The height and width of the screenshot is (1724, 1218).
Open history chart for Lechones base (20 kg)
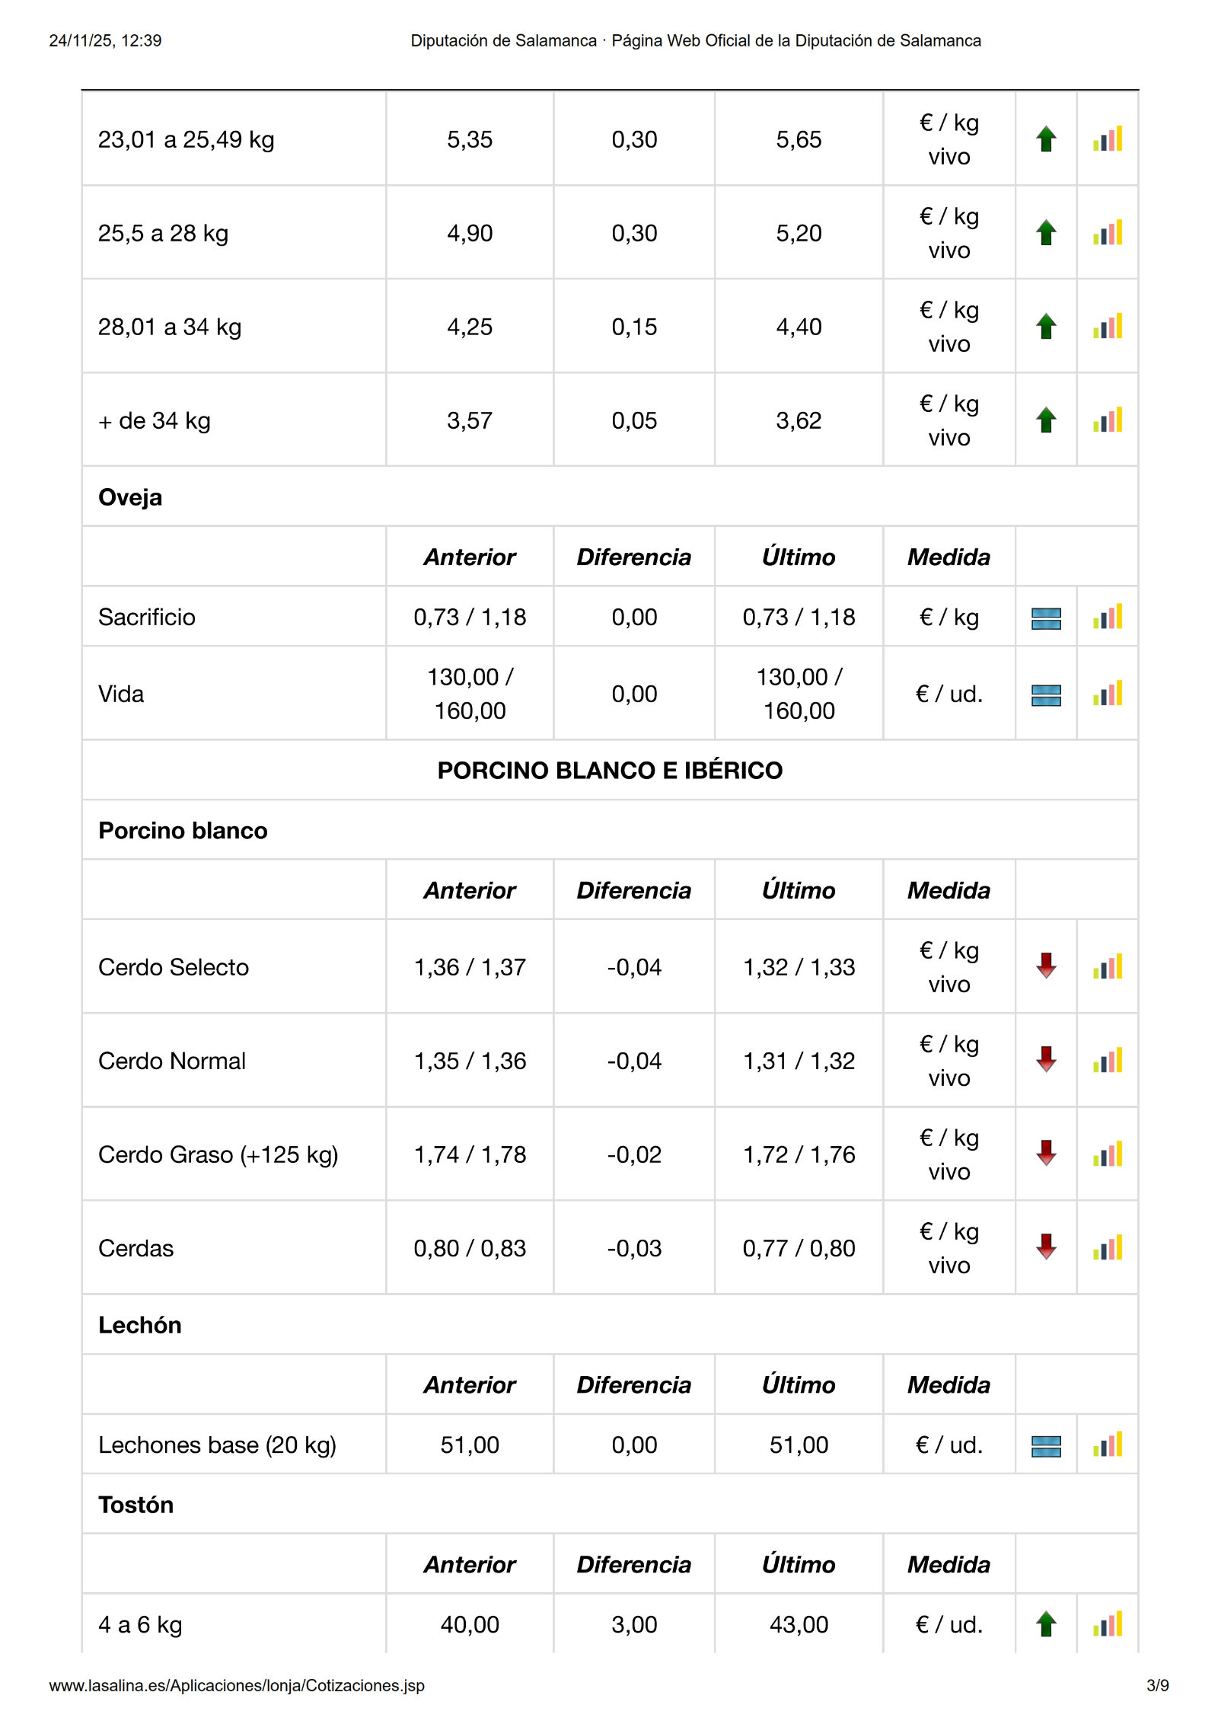click(1108, 1445)
